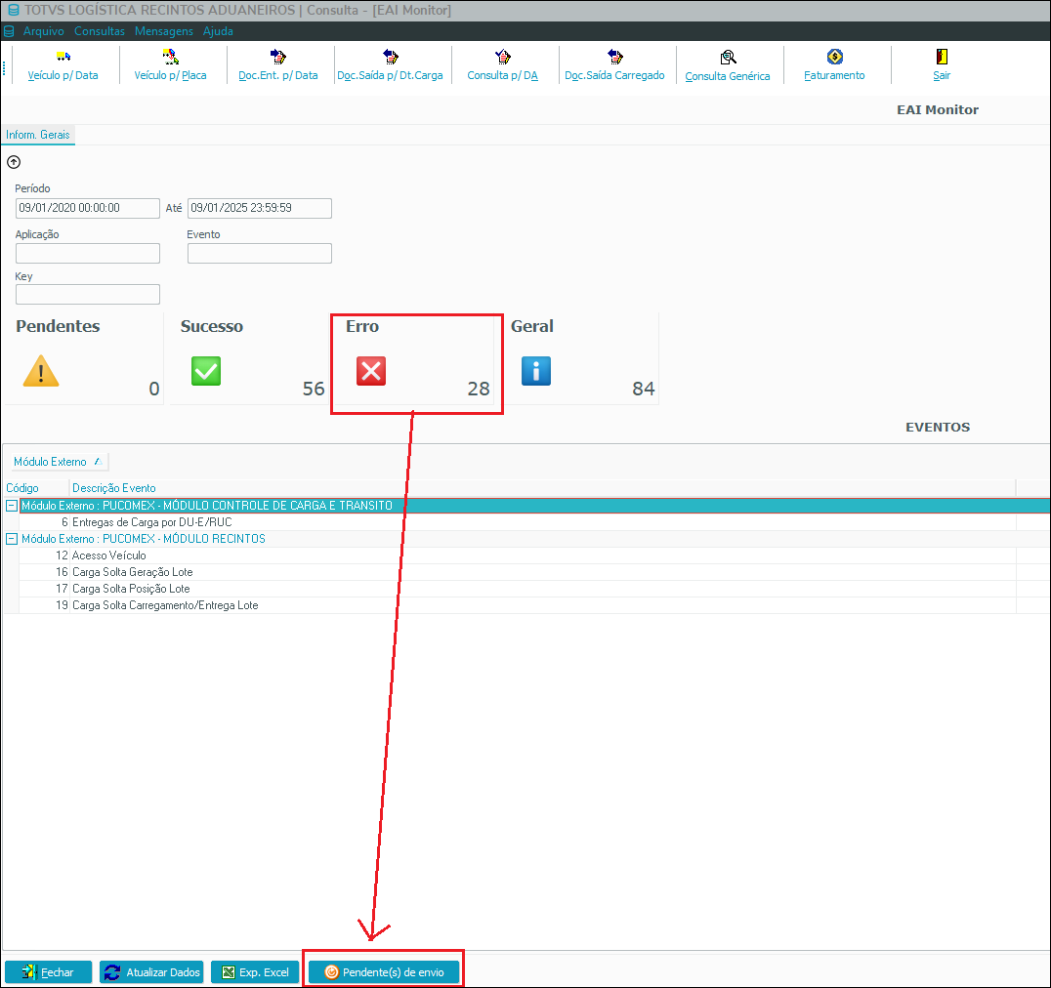Click the Sucesso green check icon
Screen dimensions: 1051x988
[x=206, y=371]
